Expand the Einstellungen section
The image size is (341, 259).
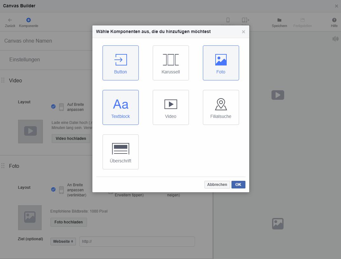[x=25, y=59]
